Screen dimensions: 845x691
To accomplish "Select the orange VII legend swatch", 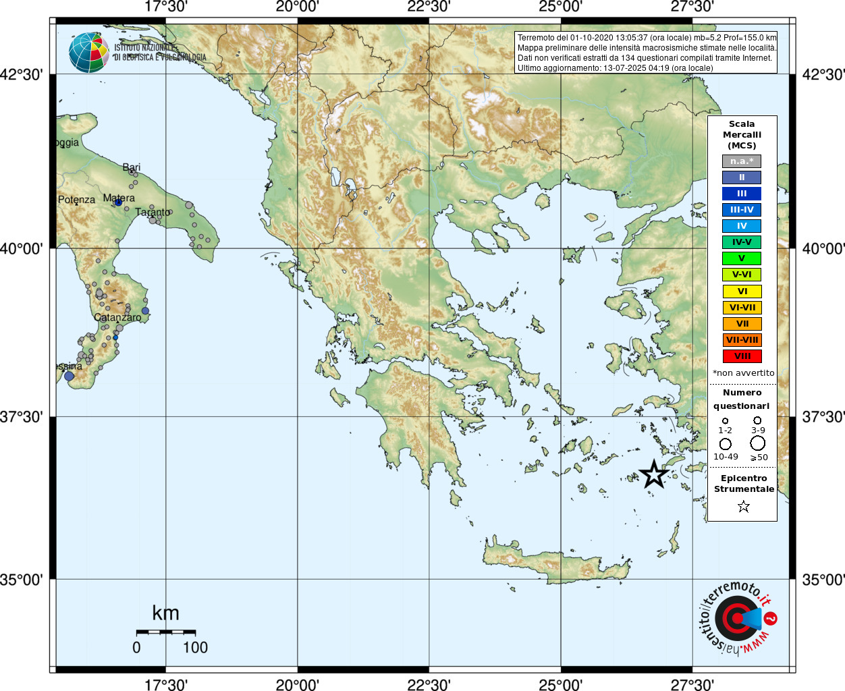I will pos(742,324).
